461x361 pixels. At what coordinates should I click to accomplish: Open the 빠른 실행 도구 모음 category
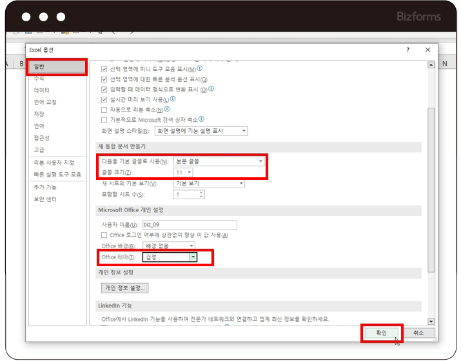(57, 174)
